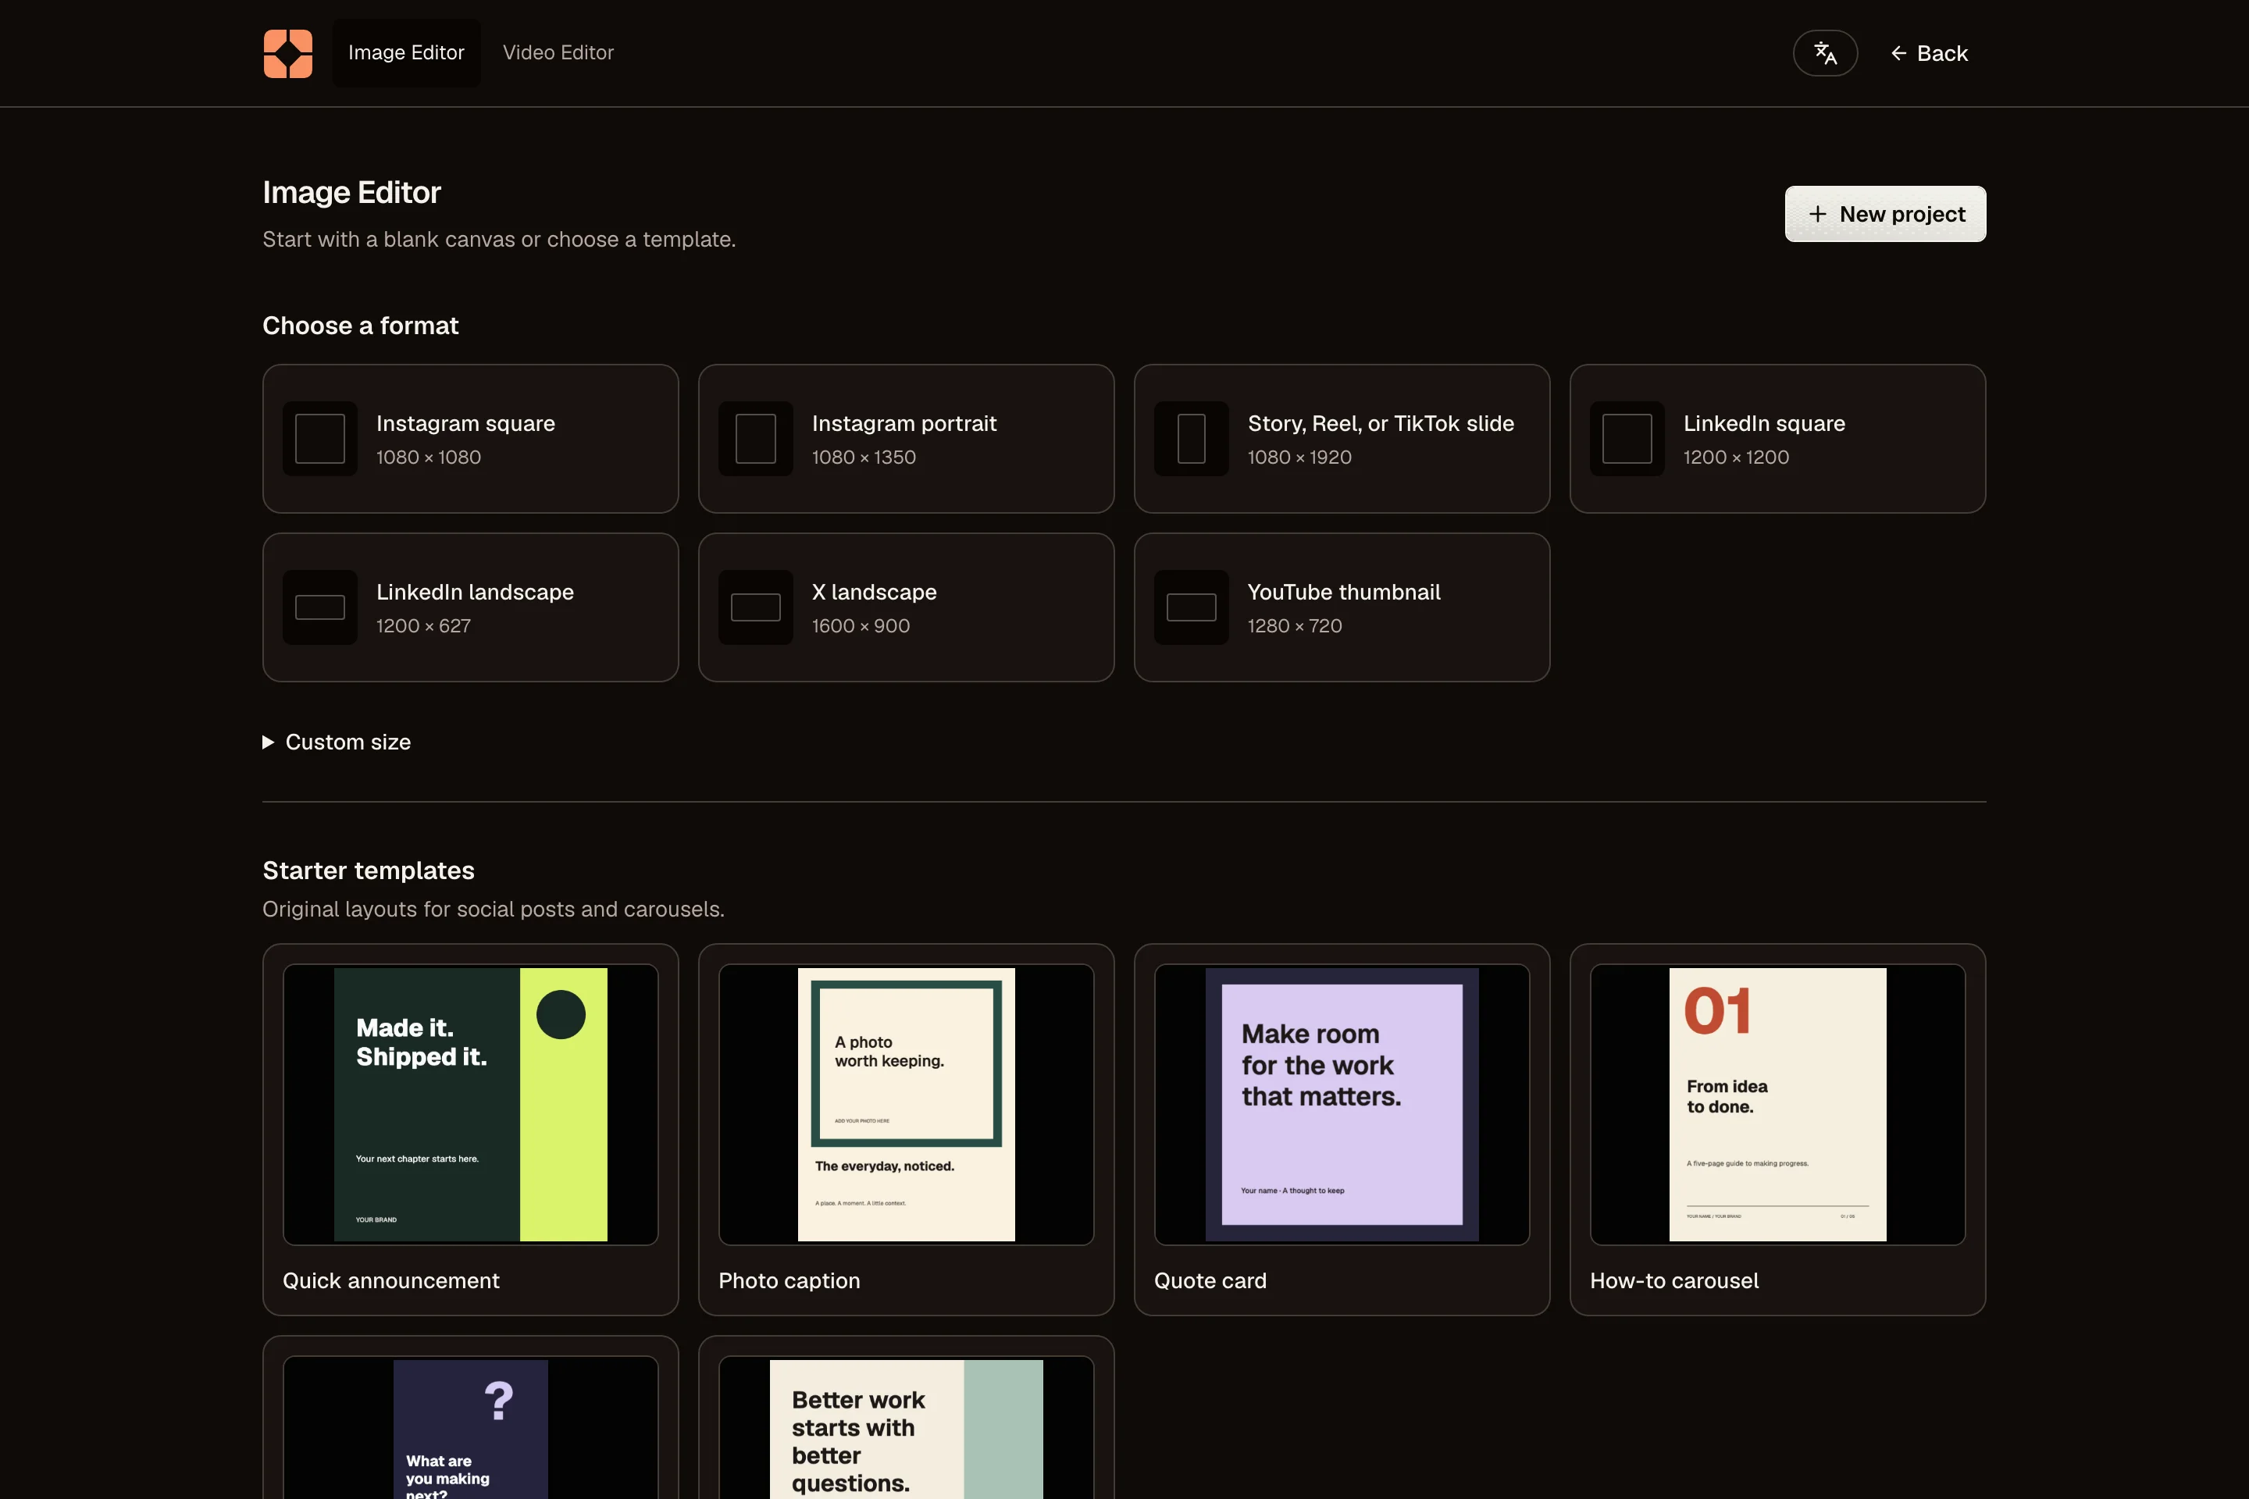
Task: Select the LinkedIn square 1200 × 1200 card
Action: pyautogui.click(x=1777, y=439)
